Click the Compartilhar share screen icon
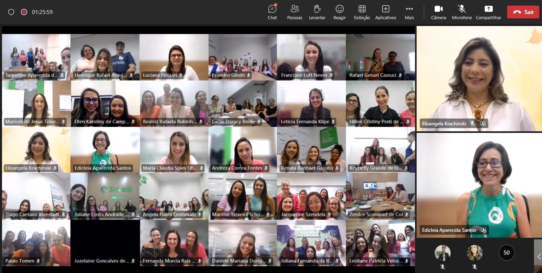The height and width of the screenshot is (273, 542). click(x=488, y=12)
